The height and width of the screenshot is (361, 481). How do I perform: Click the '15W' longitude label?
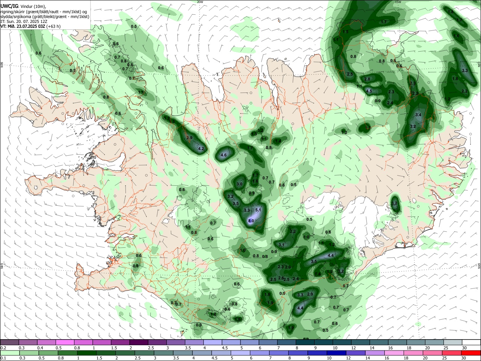[398, 2]
